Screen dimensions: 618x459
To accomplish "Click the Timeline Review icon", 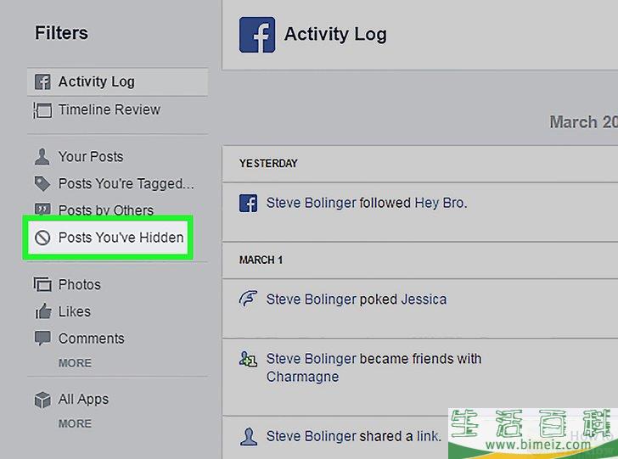I will coord(42,110).
